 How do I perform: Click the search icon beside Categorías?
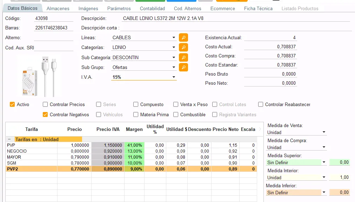[183, 47]
